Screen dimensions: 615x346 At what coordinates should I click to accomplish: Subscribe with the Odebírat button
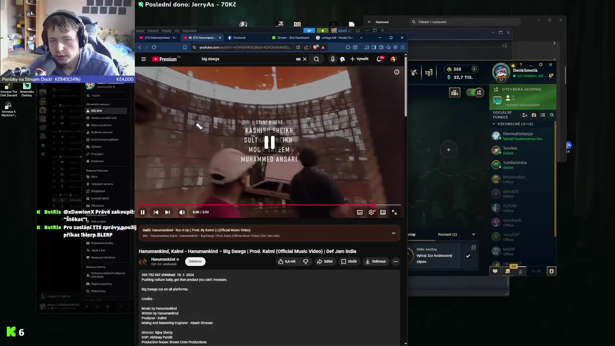(195, 261)
